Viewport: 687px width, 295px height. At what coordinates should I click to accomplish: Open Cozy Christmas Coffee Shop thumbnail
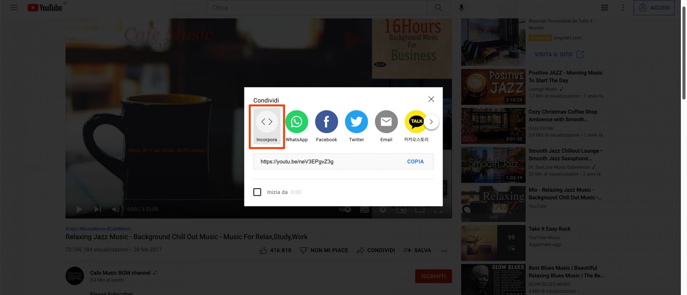(493, 126)
